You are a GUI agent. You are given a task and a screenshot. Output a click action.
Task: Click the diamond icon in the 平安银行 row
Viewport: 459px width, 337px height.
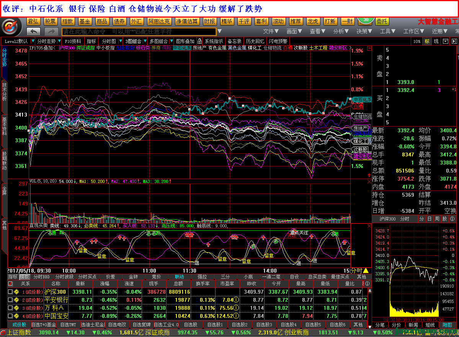[x=17, y=300]
